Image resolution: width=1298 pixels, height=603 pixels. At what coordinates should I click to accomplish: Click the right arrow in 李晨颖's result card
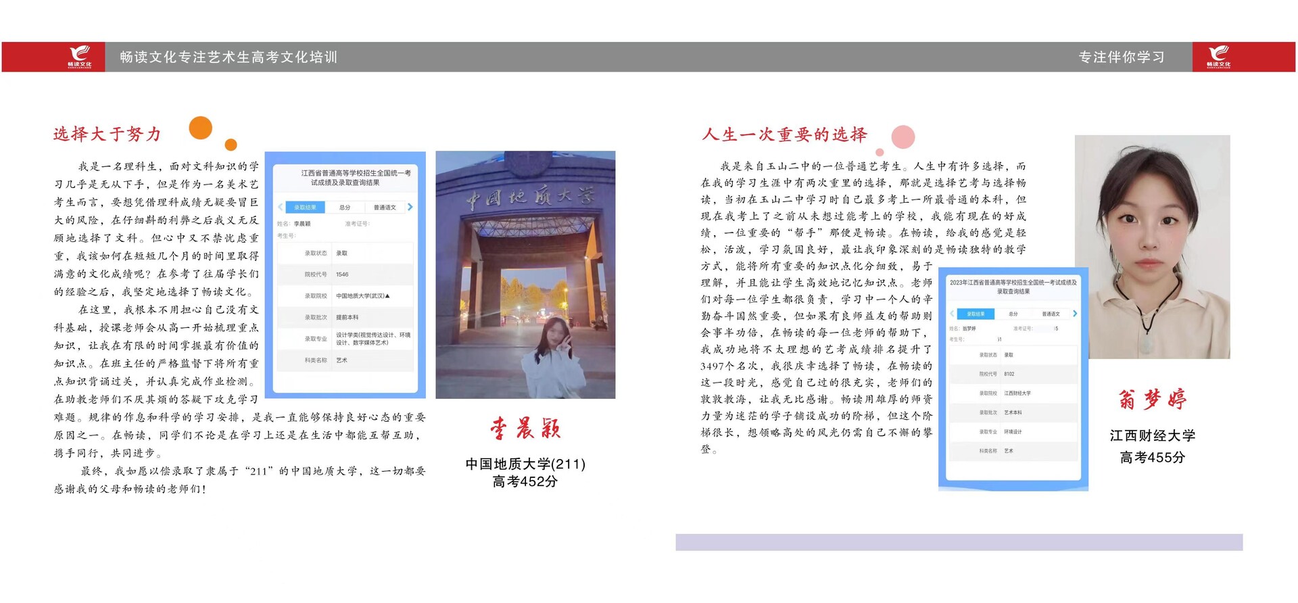(x=410, y=207)
